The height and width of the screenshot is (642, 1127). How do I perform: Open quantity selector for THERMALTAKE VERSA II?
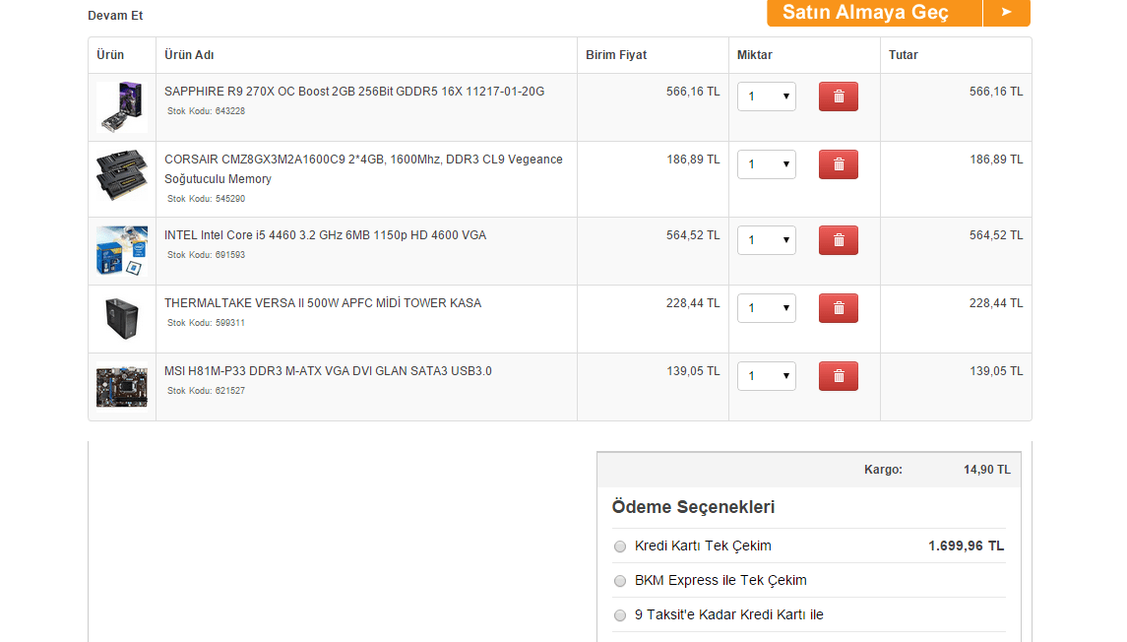coord(766,308)
